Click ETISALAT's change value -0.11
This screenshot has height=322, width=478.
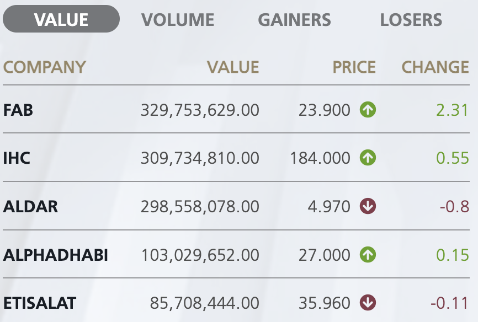[450, 303]
